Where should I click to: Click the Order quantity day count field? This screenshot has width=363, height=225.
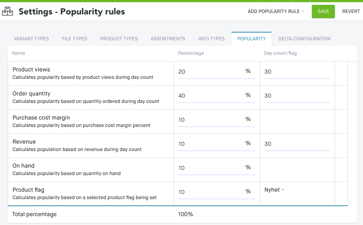point(297,96)
